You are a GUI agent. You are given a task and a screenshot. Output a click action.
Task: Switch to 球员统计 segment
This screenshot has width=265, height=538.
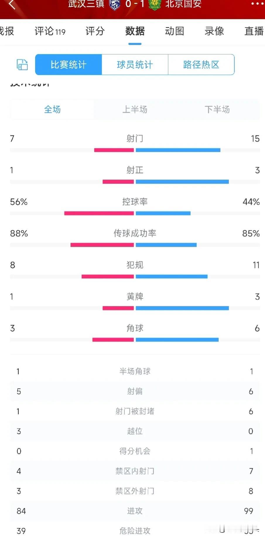(135, 65)
